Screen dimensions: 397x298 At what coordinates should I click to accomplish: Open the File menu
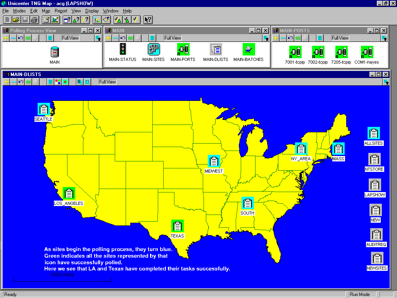(5, 11)
